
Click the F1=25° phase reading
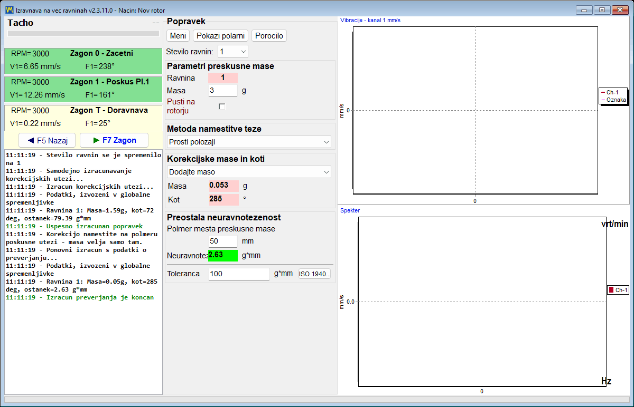[x=98, y=124]
